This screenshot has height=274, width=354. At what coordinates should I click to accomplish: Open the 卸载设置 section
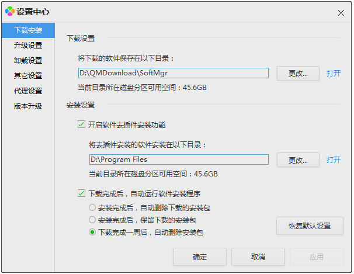(28, 61)
